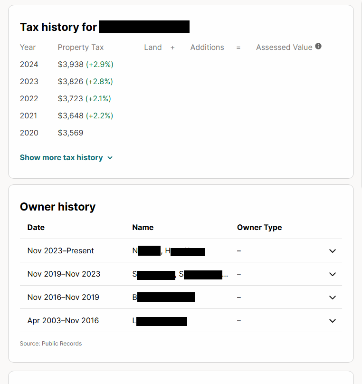Expand the Nov 2023–Present owner row chevron

pyautogui.click(x=333, y=251)
